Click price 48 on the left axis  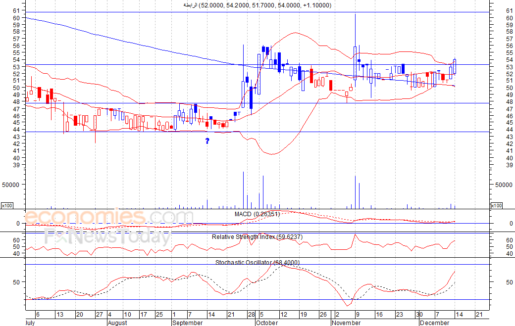[16, 102]
